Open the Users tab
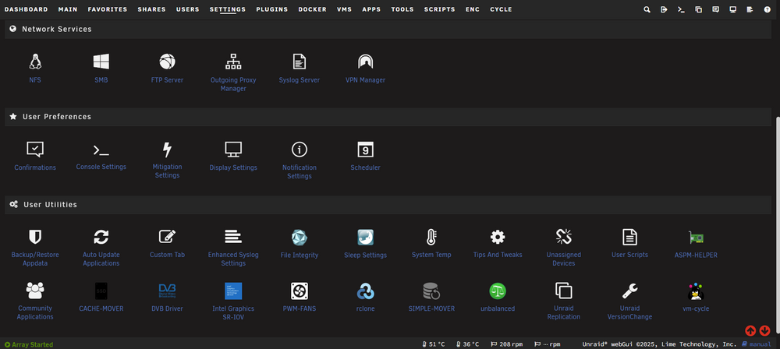The height and width of the screenshot is (349, 780). pyautogui.click(x=187, y=9)
